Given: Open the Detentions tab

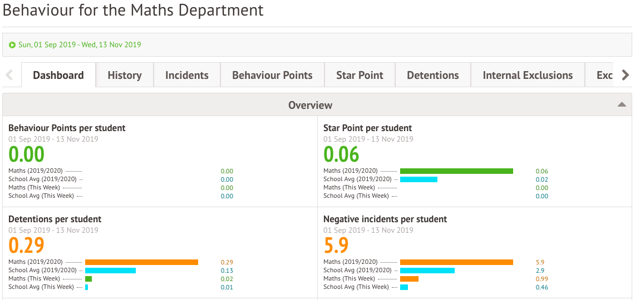Looking at the screenshot, I should pos(432,75).
